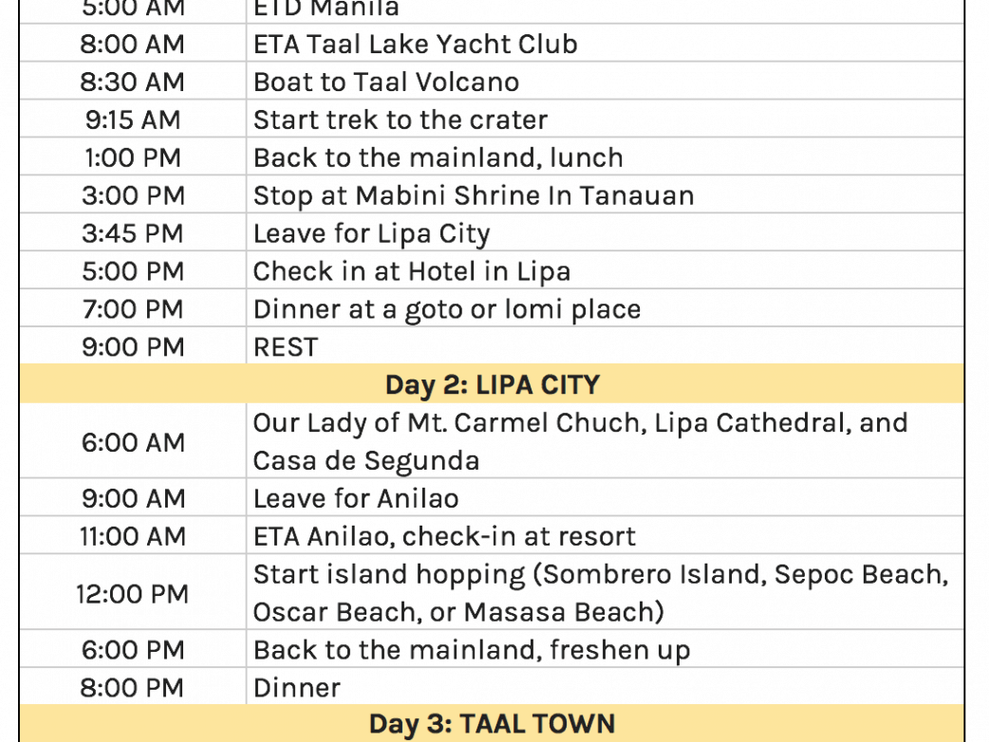Image resolution: width=989 pixels, height=742 pixels.
Task: Select "Back to the mainland, freshen up"
Action: tap(471, 651)
